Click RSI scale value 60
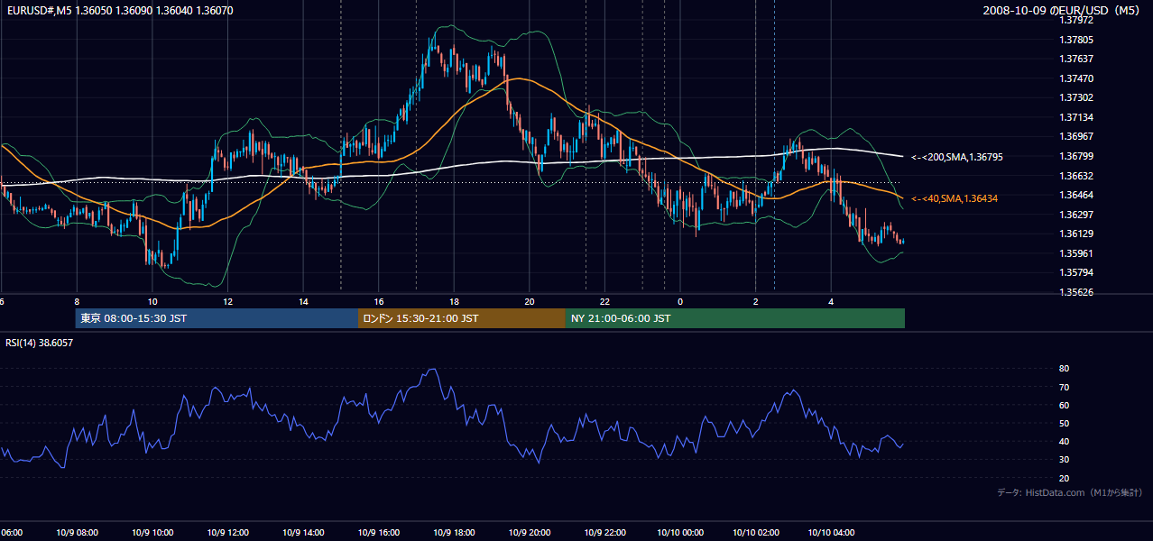 pos(1064,405)
